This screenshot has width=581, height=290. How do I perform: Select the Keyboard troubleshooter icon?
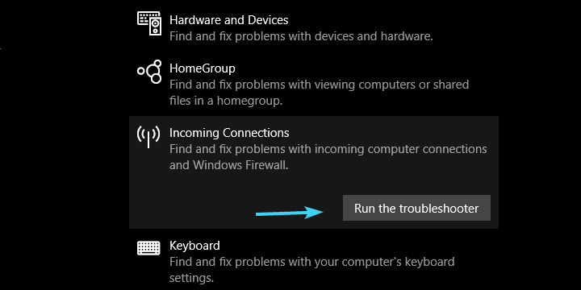pyautogui.click(x=148, y=248)
